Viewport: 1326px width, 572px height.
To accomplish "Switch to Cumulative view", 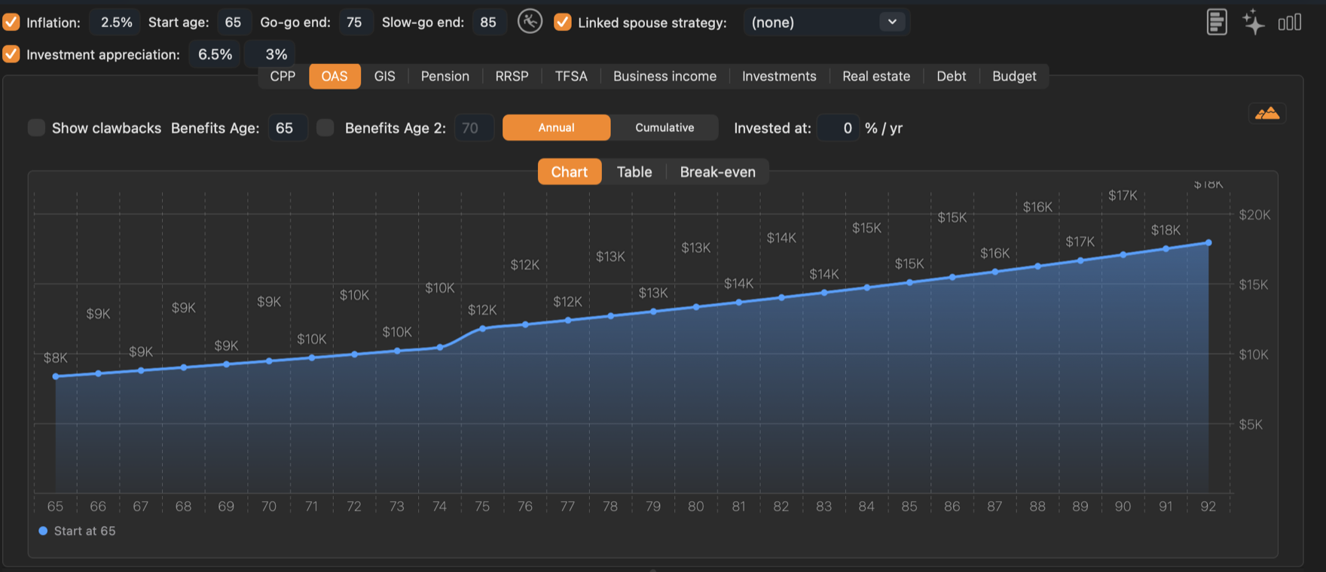I will click(x=665, y=128).
